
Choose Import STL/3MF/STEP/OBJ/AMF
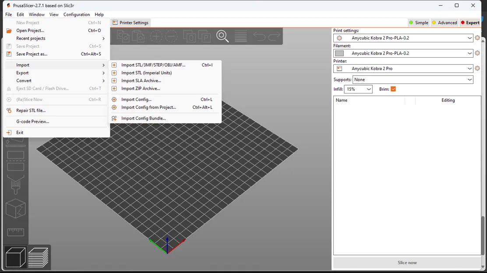(x=166, y=65)
